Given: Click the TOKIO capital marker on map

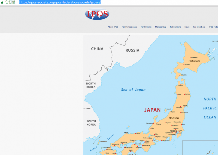Looking at the screenshot, I should [176, 131].
